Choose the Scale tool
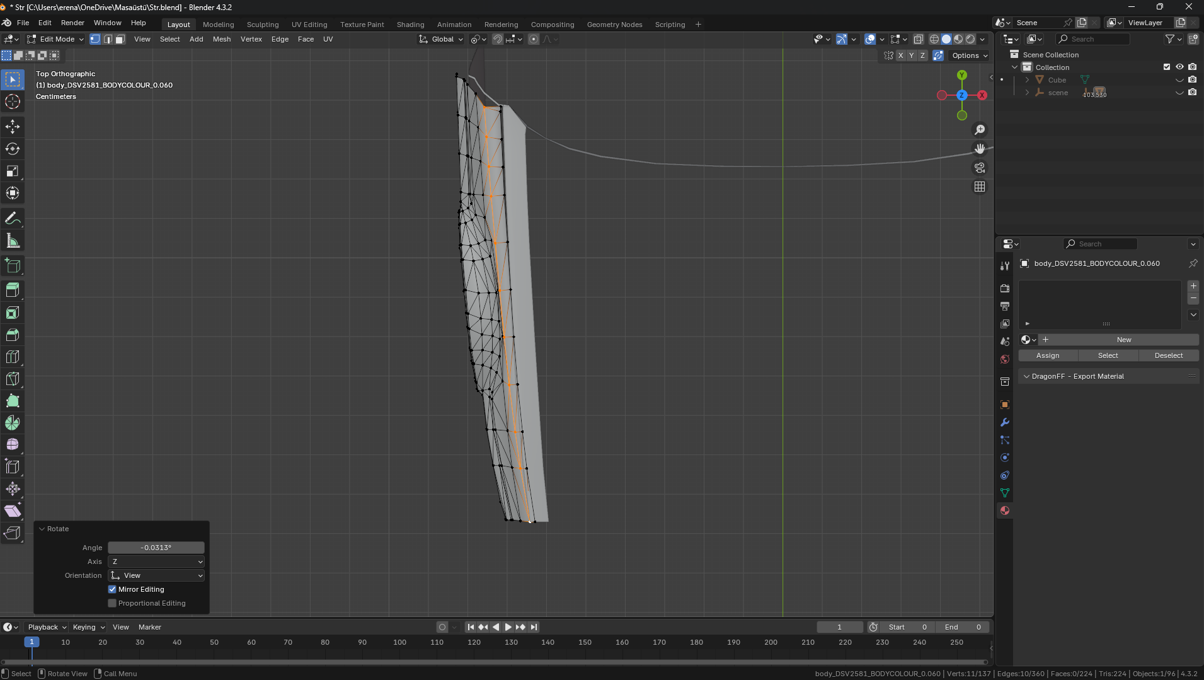 tap(13, 171)
